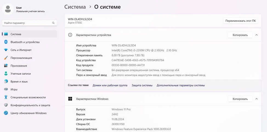Click the Приложения apps icon
This screenshot has width=267, height=132.
coord(6,66)
